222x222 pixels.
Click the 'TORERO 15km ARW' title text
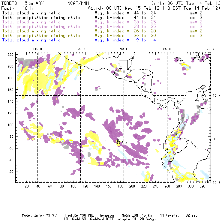[x=22, y=3]
